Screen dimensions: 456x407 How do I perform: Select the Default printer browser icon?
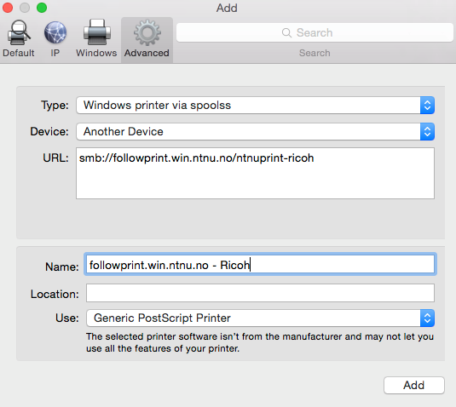point(19,32)
